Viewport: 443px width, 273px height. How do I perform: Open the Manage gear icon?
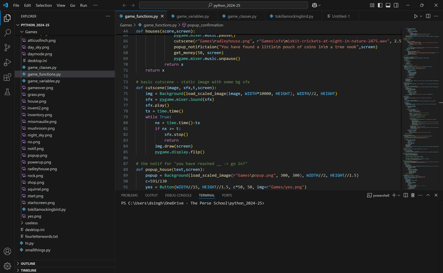click(x=7, y=266)
